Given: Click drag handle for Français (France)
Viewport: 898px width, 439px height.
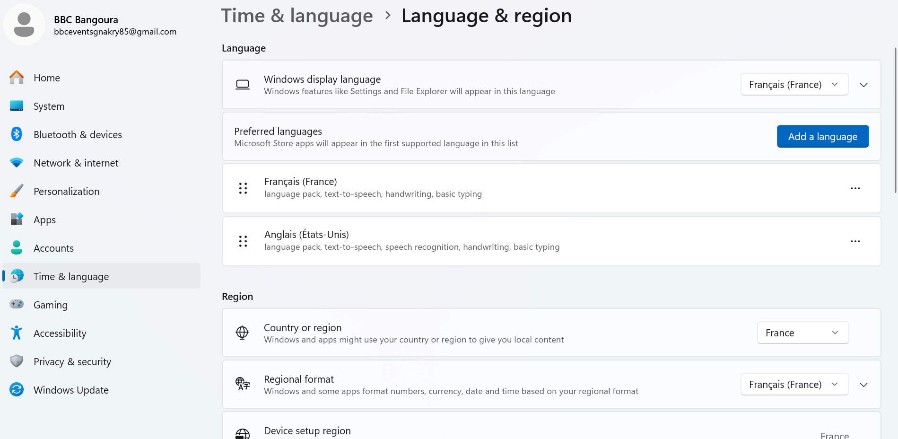Looking at the screenshot, I should [243, 188].
